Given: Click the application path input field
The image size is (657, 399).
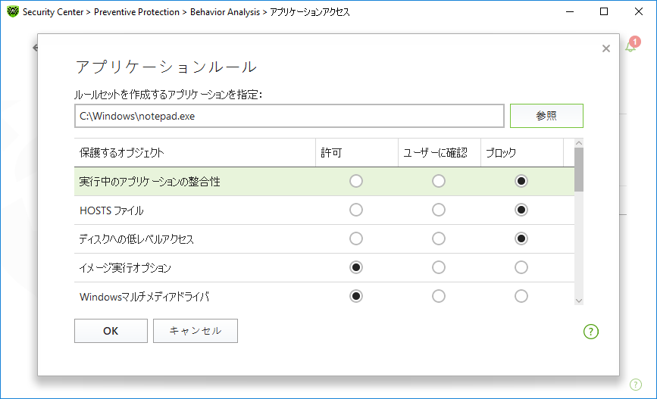Looking at the screenshot, I should tap(289, 117).
